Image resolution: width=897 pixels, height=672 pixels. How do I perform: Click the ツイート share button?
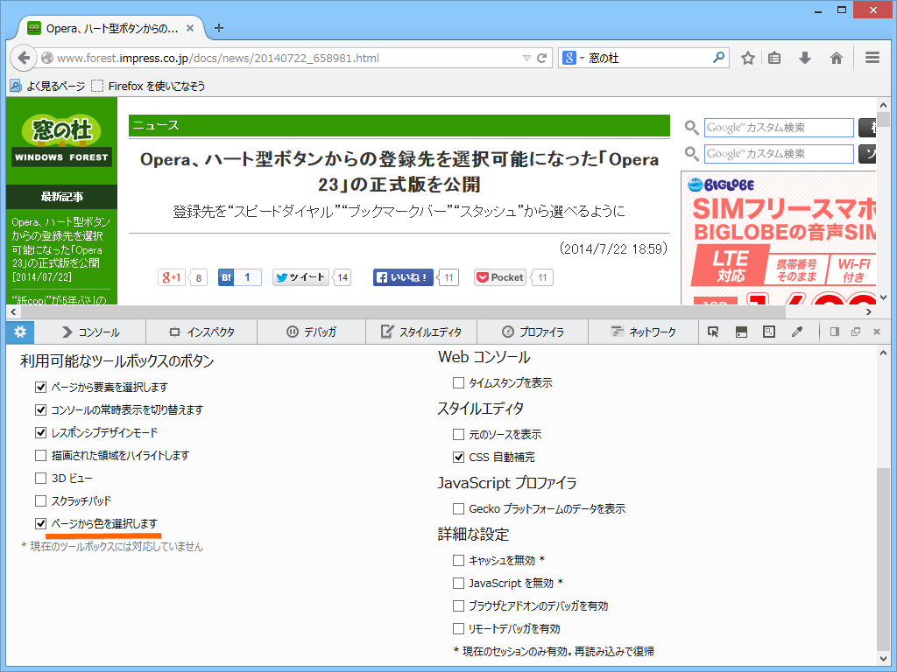coord(300,276)
